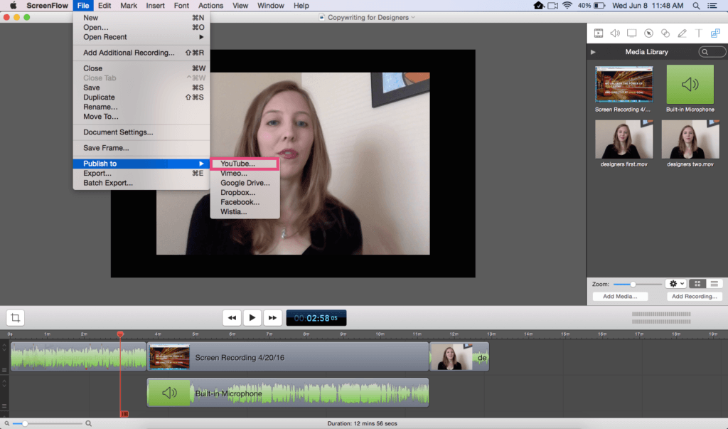Open the Screen Recording properties icon
728x429 pixels.
click(x=631, y=33)
